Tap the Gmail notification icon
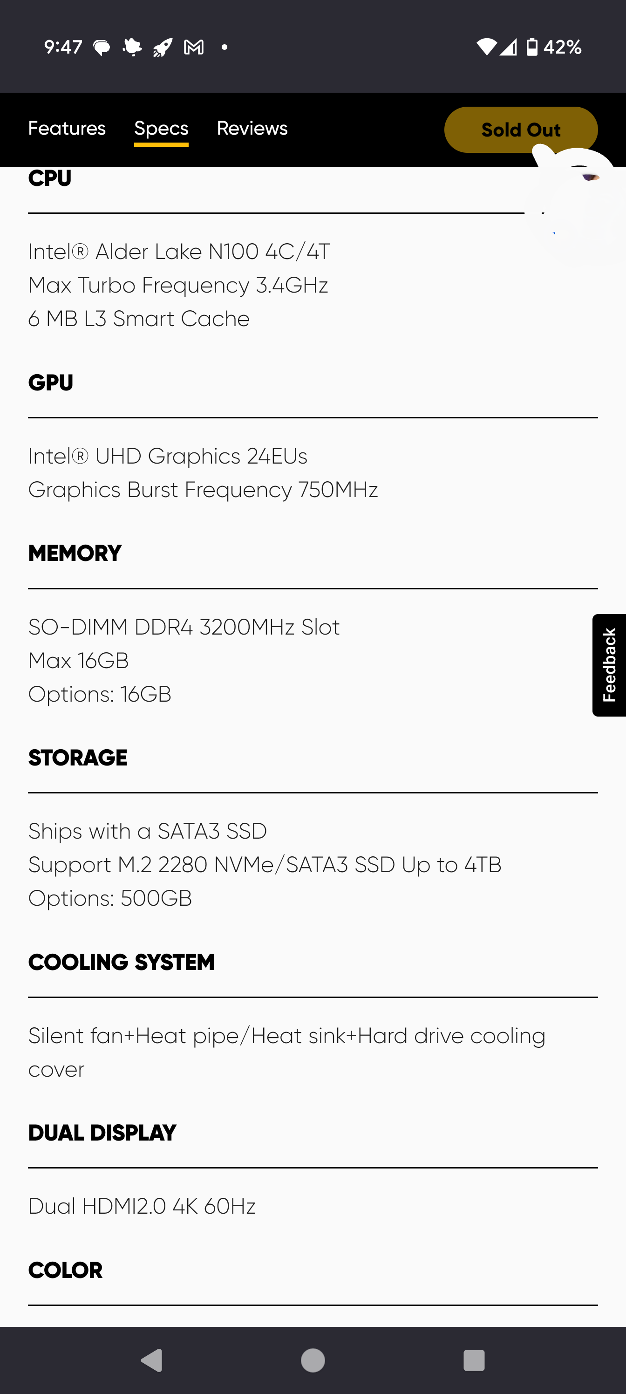Image resolution: width=626 pixels, height=1394 pixels. tap(194, 48)
